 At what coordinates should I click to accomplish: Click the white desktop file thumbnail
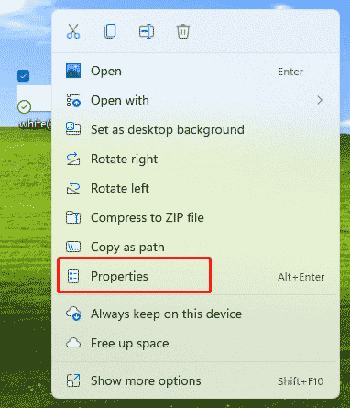(x=34, y=98)
